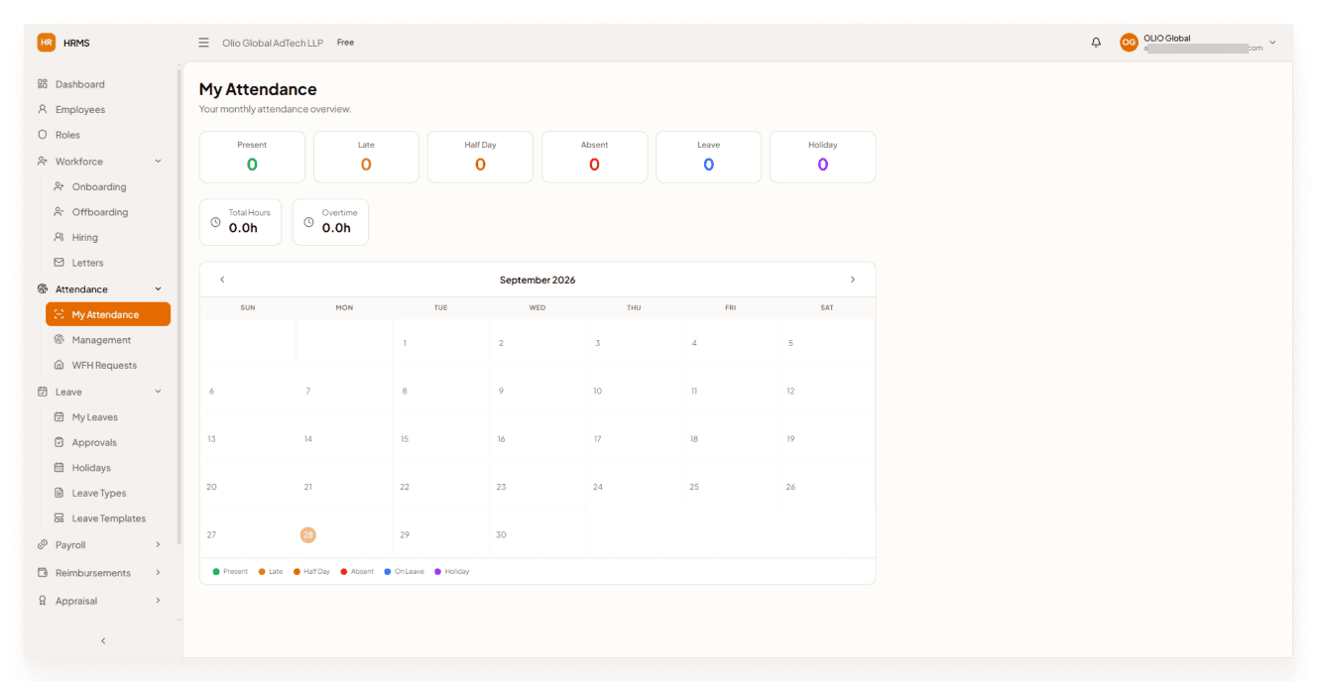Image resolution: width=1317 pixels, height=681 pixels.
Task: Expand the Payroll section
Action: (x=159, y=545)
